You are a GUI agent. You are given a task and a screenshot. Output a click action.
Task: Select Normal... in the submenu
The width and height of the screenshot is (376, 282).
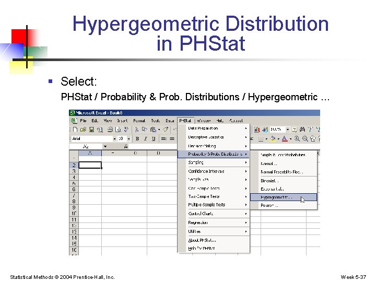[x=284, y=164]
